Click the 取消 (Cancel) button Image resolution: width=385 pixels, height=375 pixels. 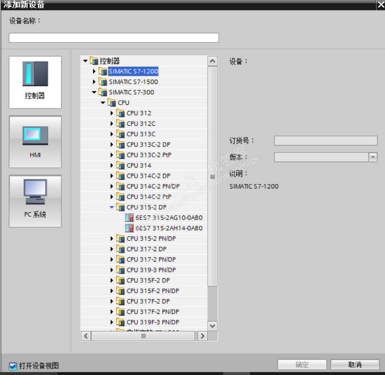point(355,365)
